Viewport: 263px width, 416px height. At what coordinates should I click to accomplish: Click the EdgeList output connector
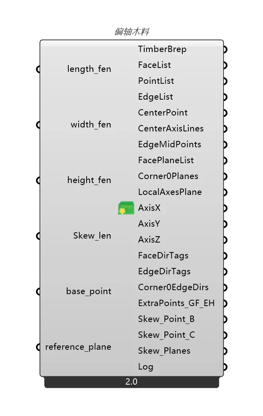click(224, 97)
